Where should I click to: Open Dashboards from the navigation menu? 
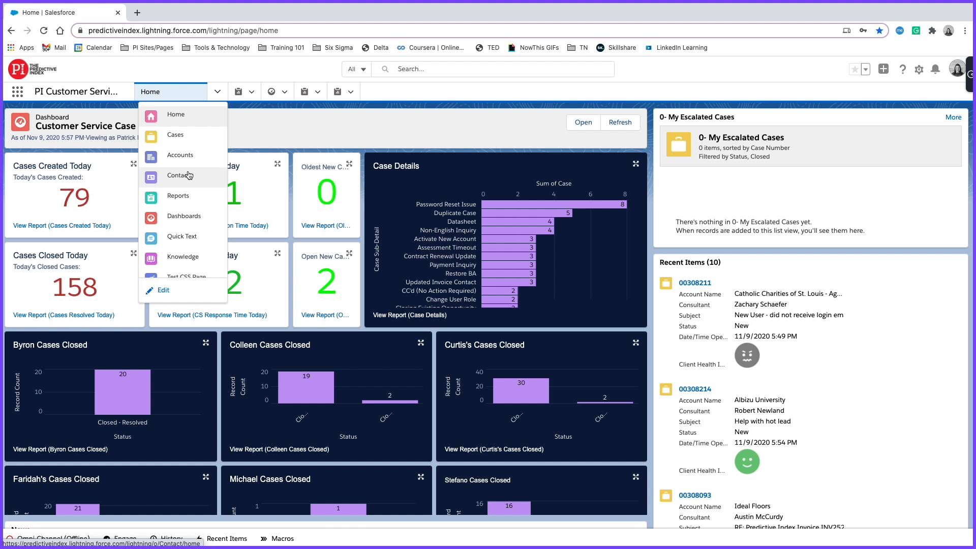pyautogui.click(x=183, y=217)
